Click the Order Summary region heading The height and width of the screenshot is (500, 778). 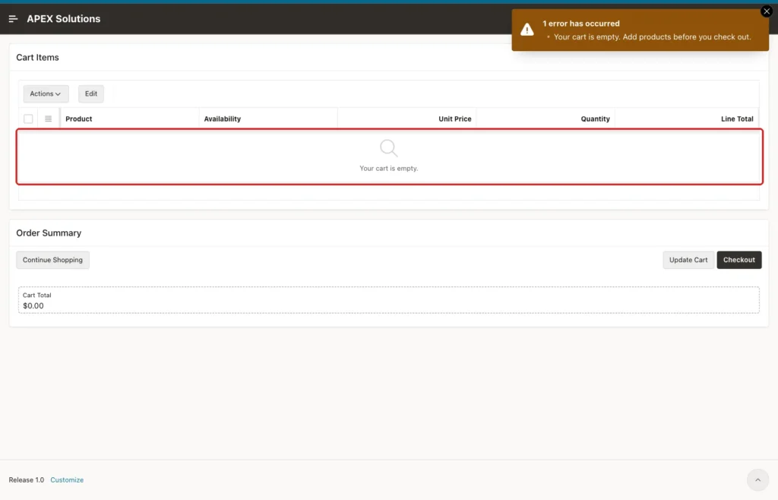pos(49,233)
